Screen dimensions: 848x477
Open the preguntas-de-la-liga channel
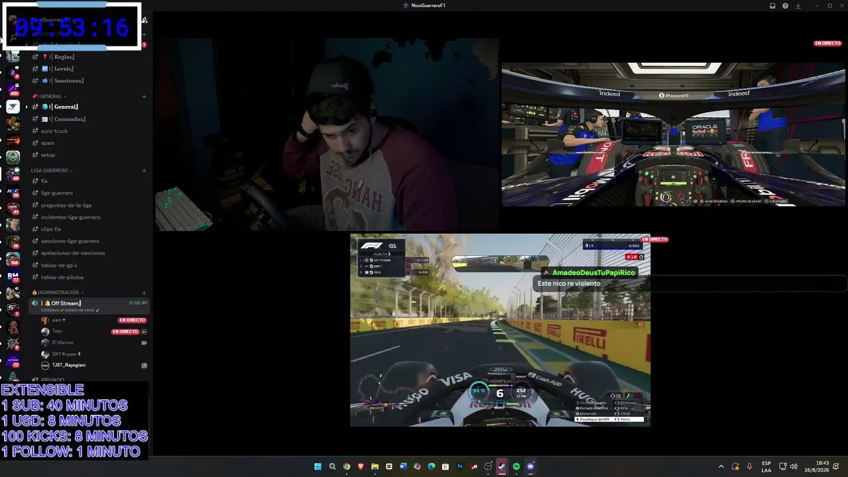click(89, 205)
